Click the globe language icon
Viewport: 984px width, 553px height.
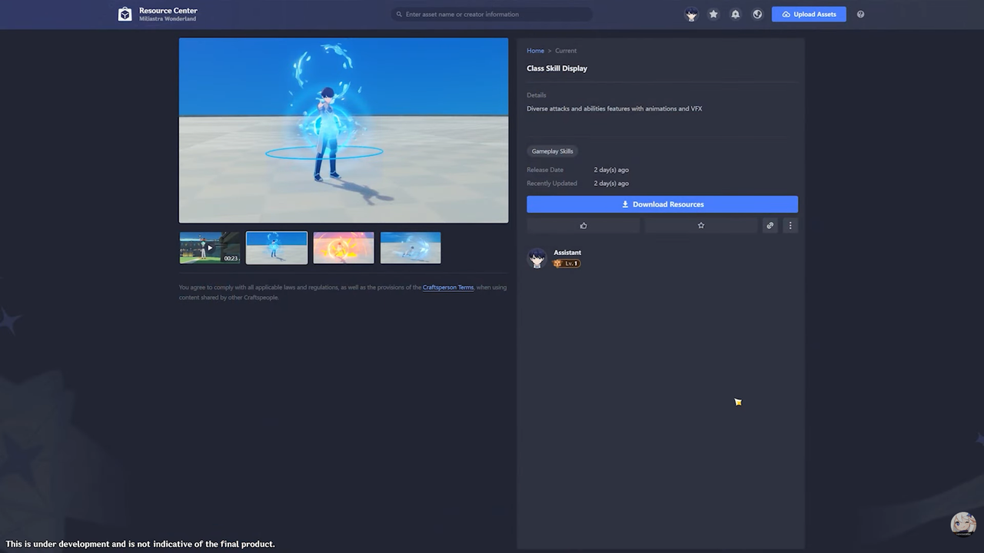click(x=757, y=14)
